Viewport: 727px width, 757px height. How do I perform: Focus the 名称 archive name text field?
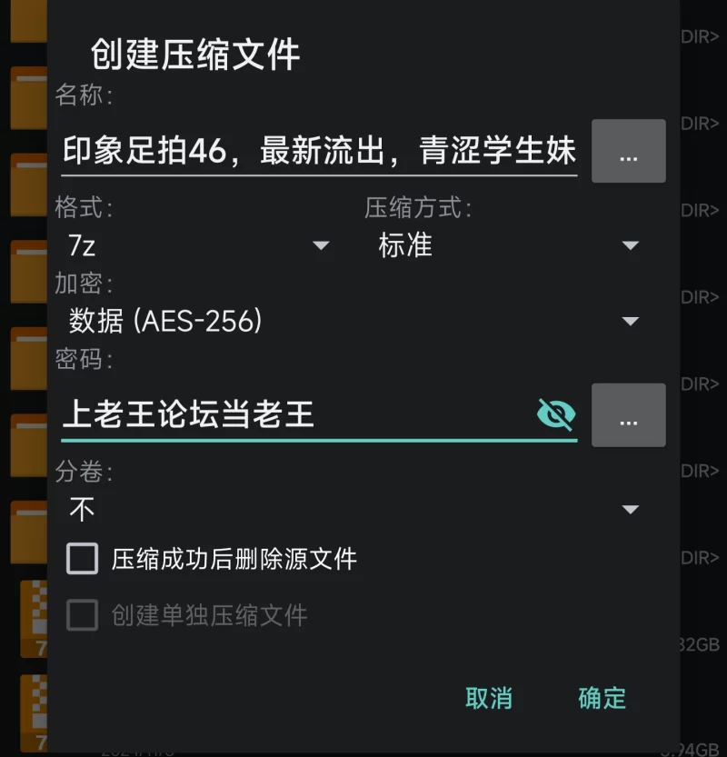(319, 151)
